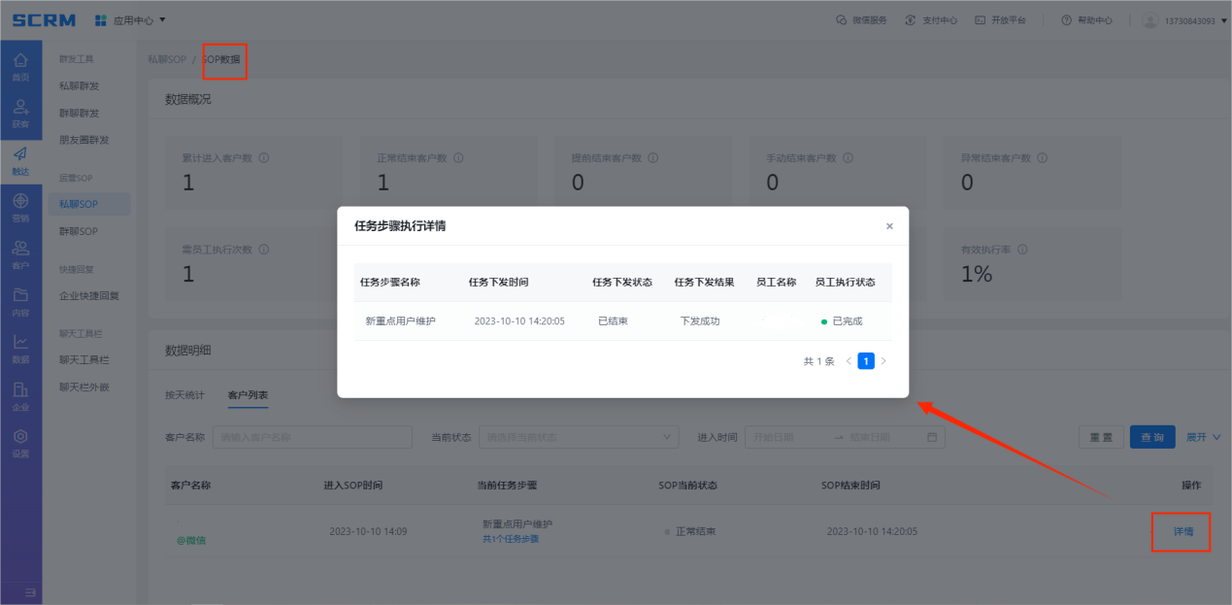Click info icon beside 累计进入客户数
This screenshot has width=1232, height=605.
pyautogui.click(x=264, y=158)
